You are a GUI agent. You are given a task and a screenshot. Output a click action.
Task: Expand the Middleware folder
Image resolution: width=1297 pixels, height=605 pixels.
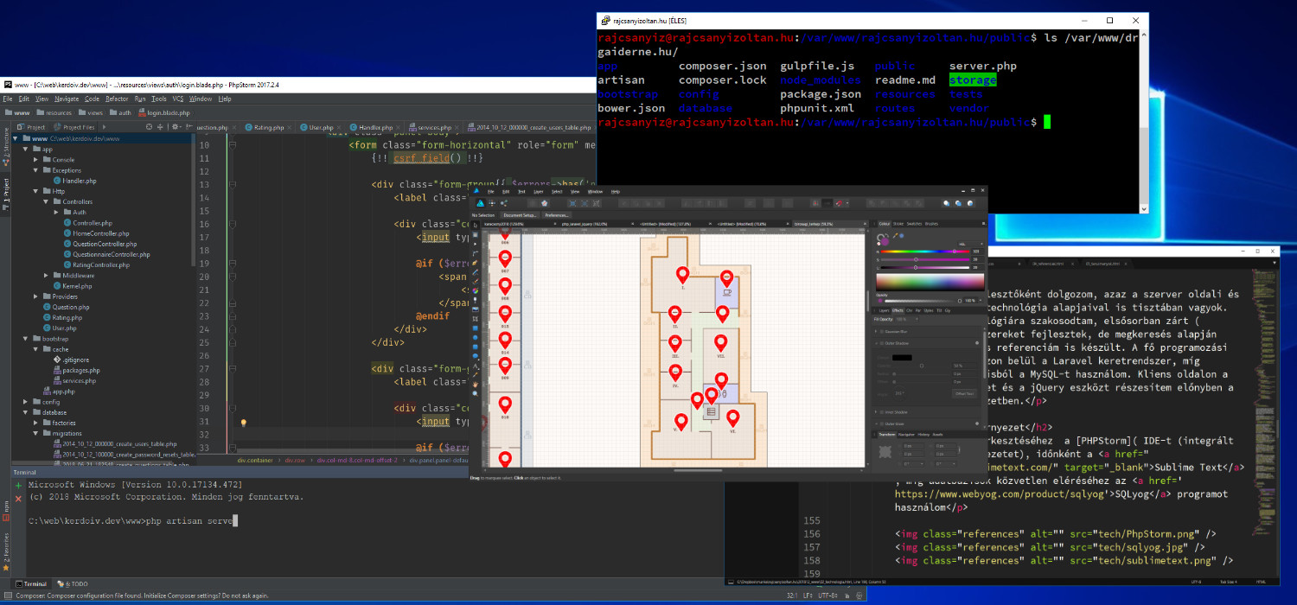tap(47, 276)
